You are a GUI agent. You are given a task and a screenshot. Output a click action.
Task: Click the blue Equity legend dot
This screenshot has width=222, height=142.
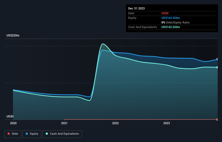27,134
